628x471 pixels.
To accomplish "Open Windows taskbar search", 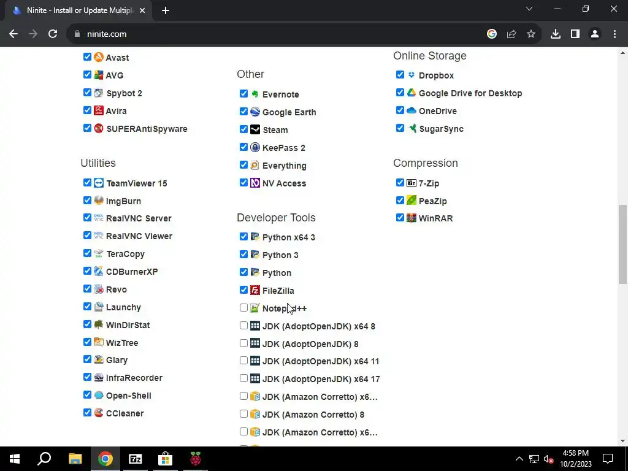I will pos(44,459).
